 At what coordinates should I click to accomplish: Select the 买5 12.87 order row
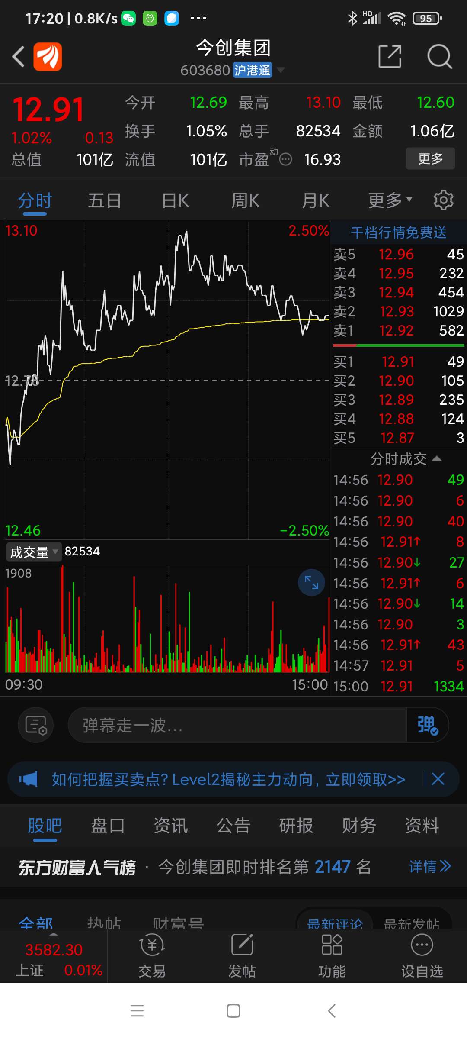coord(399,438)
